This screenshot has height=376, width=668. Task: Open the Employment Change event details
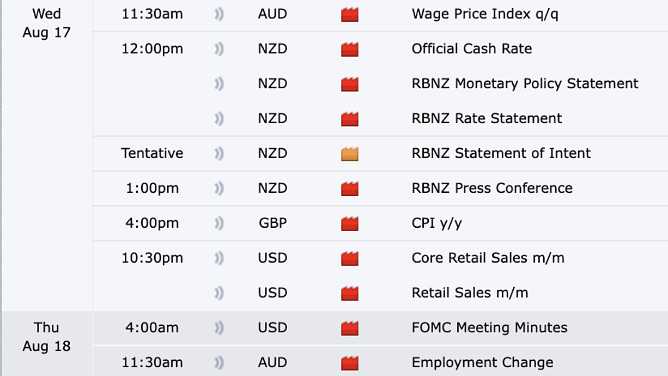pos(483,363)
